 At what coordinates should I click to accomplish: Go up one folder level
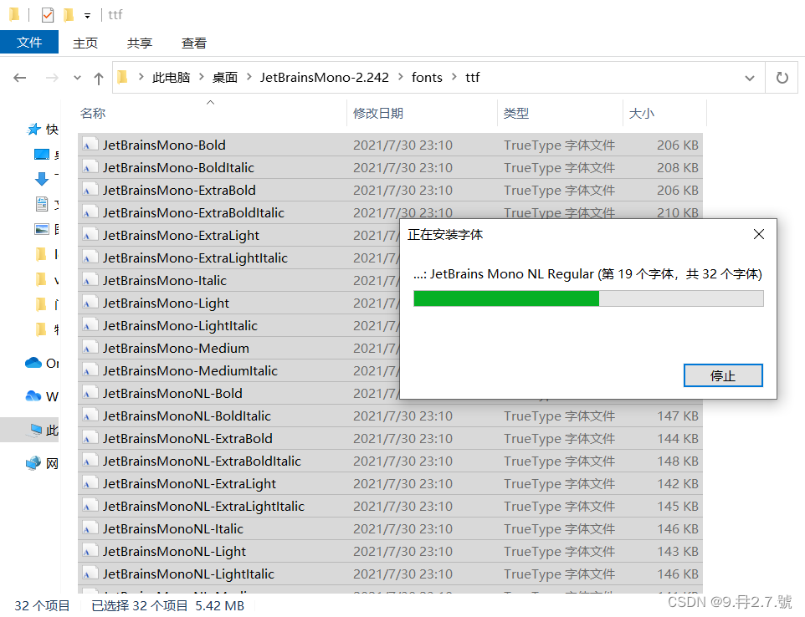[x=99, y=78]
